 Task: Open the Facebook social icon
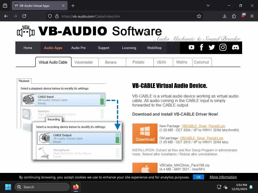(201, 47)
